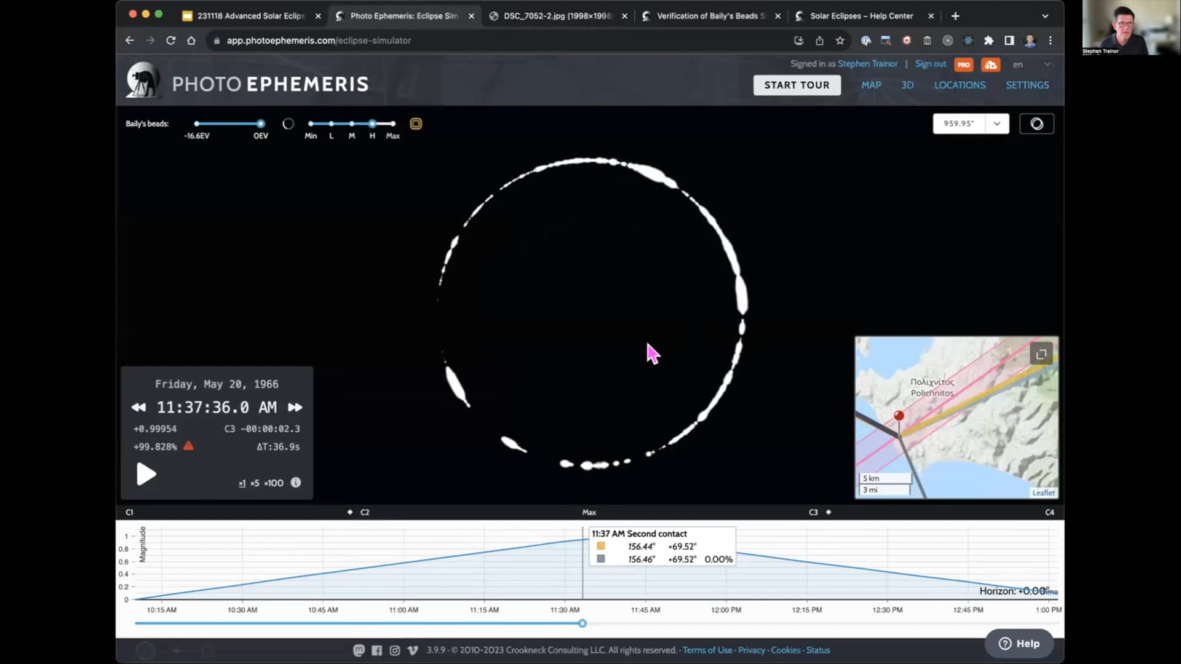Click the info icon next to ×100
The width and height of the screenshot is (1181, 664).
(295, 483)
